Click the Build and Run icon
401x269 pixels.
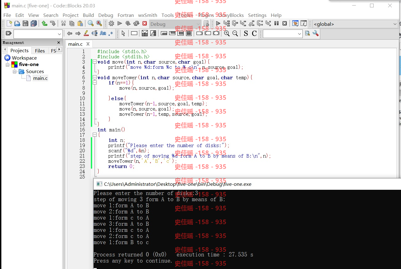[128, 23]
